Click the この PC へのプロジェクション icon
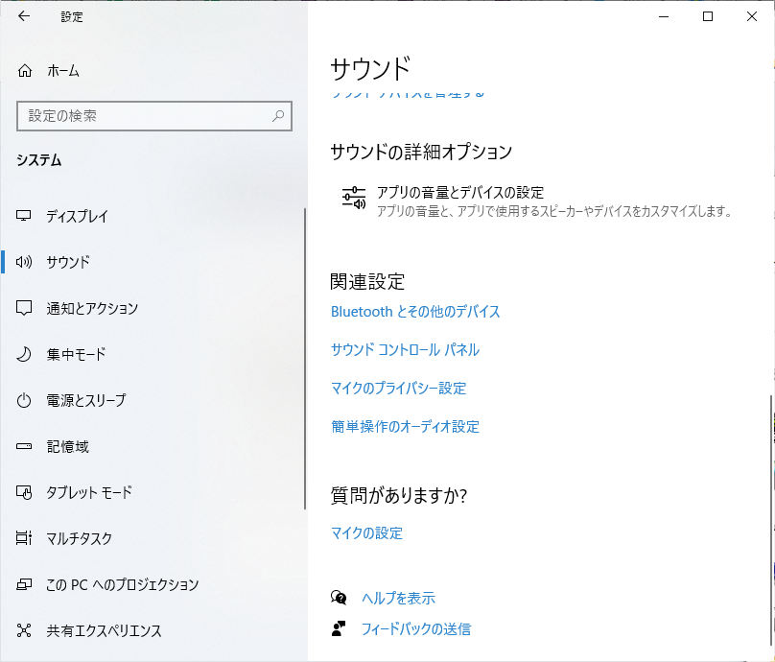The image size is (775, 662). coord(24,584)
